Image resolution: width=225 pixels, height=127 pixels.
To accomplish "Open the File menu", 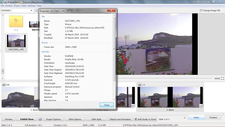I will [2, 6].
